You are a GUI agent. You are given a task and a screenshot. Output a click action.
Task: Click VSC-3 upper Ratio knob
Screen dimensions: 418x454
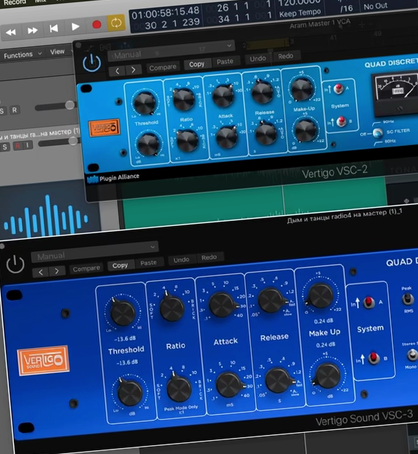point(172,309)
